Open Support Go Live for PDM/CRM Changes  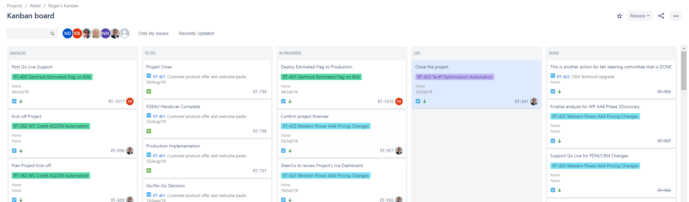pos(589,156)
